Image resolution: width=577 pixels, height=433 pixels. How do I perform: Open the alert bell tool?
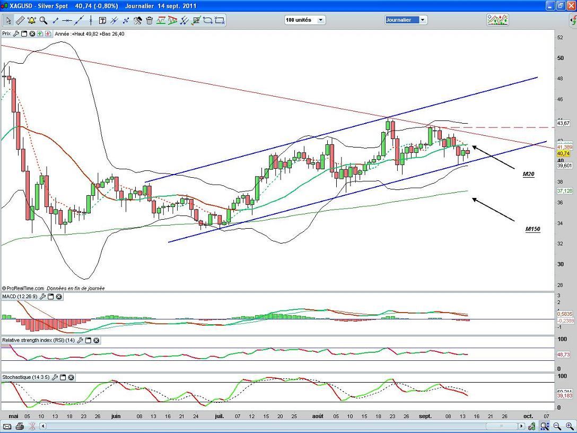click(x=32, y=20)
